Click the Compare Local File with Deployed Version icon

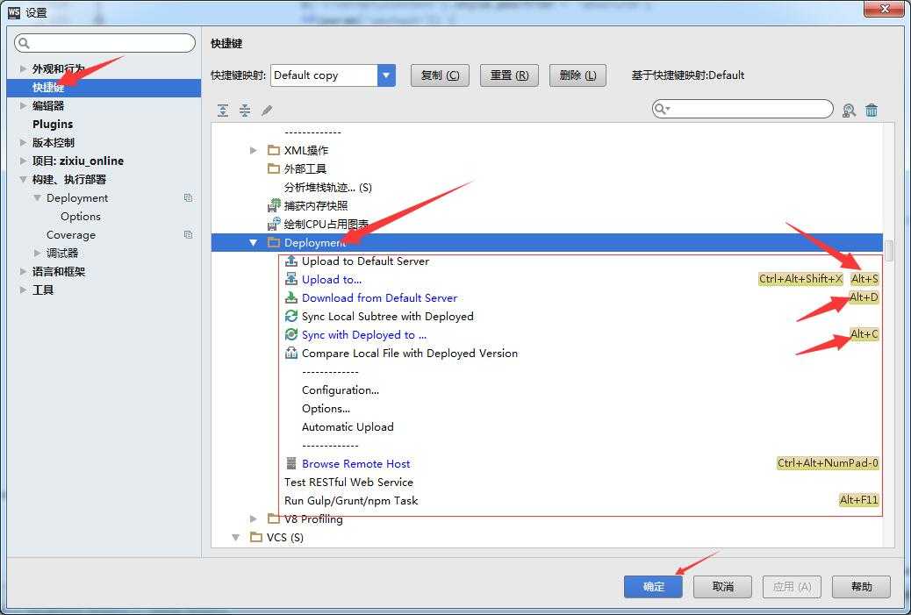tap(291, 353)
